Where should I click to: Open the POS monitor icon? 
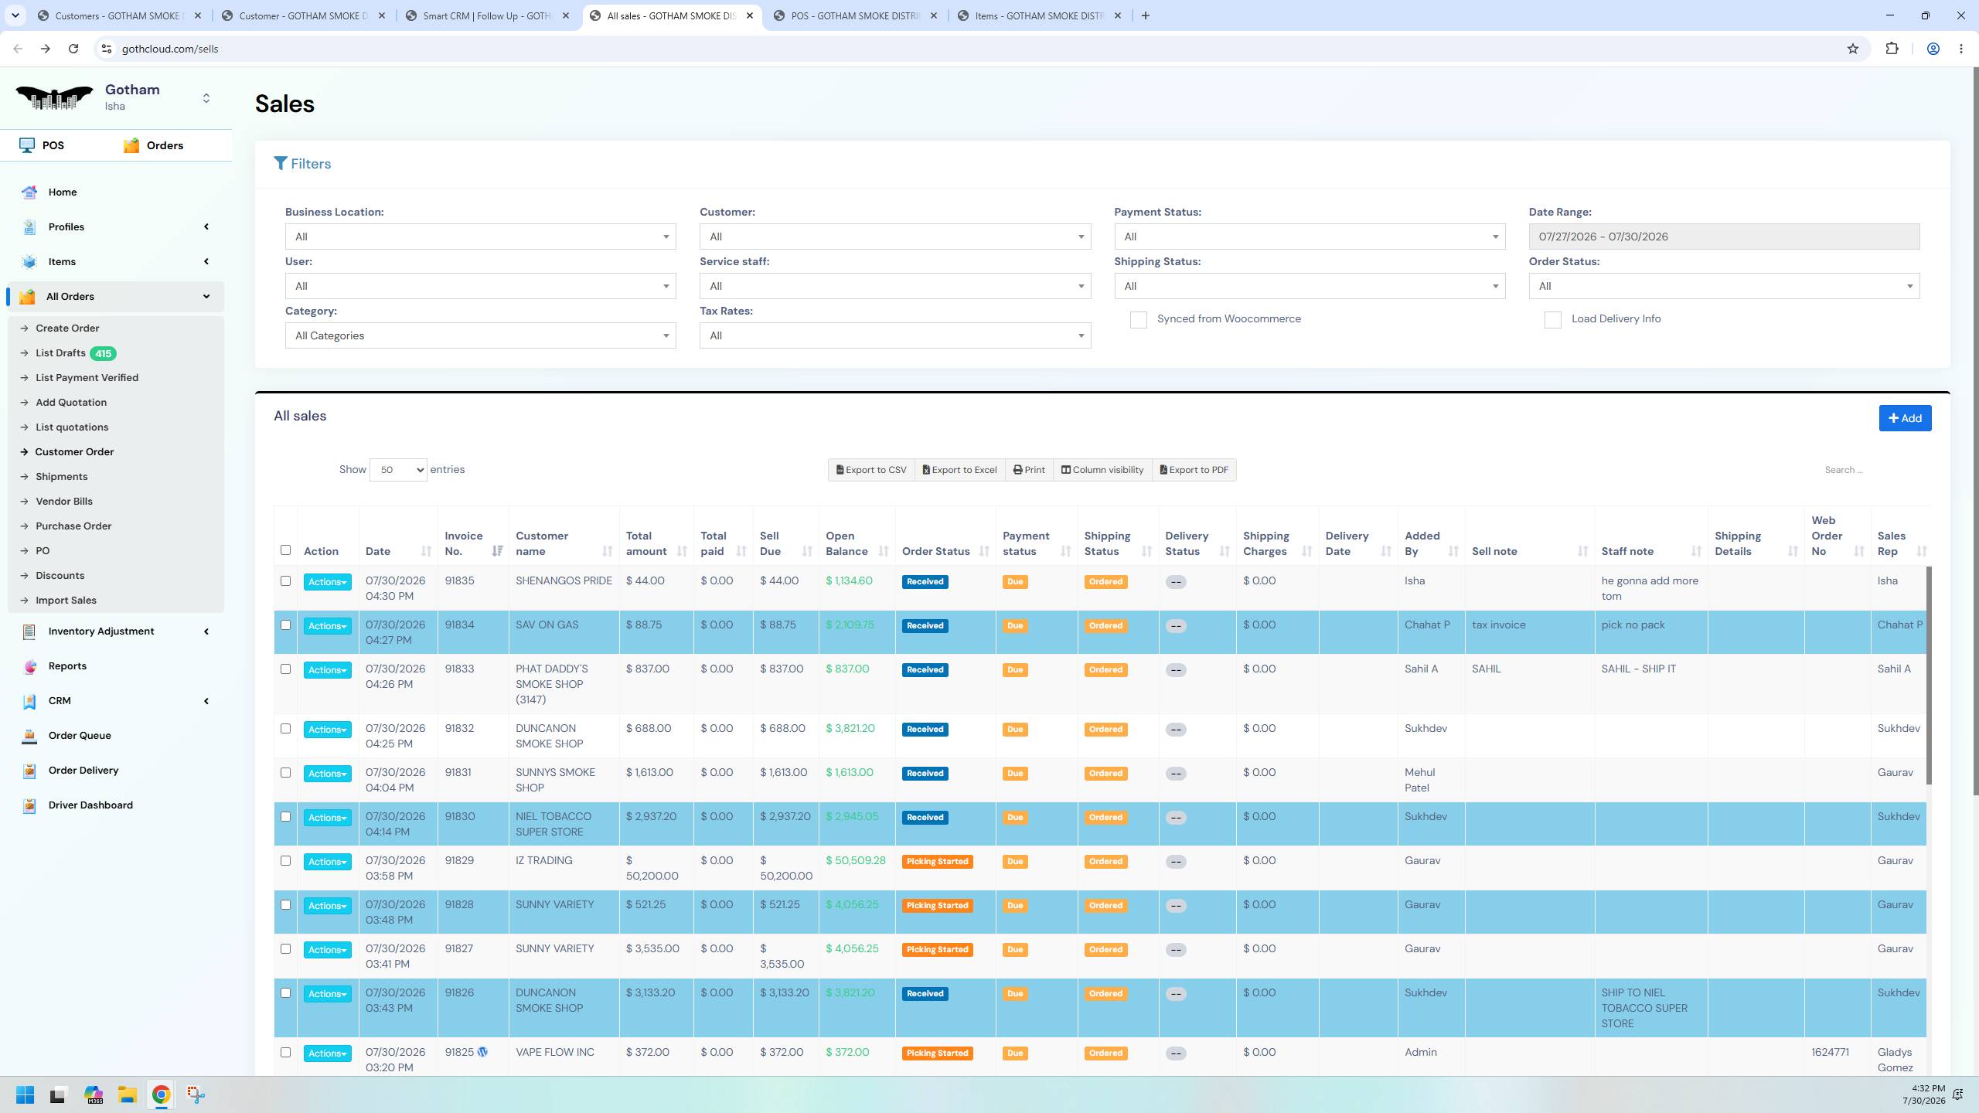click(27, 145)
